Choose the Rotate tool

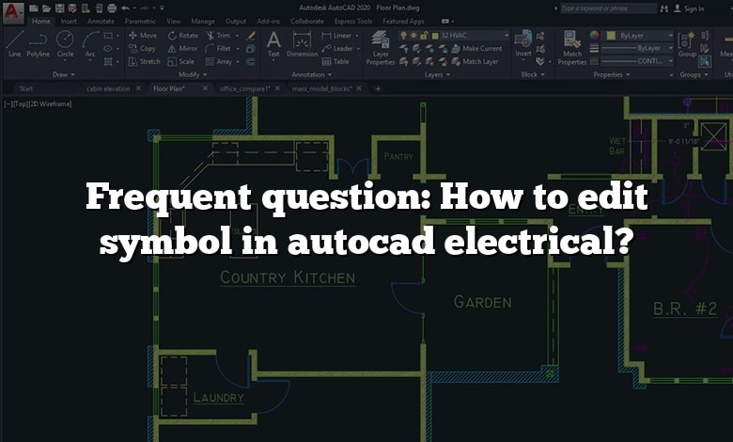183,35
